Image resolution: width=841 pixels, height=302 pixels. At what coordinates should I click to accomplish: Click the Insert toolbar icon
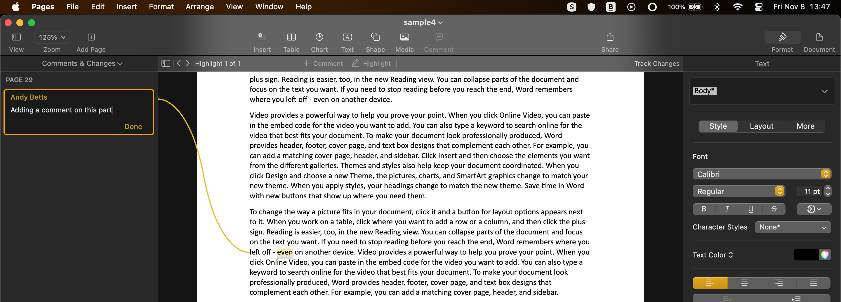tap(262, 38)
